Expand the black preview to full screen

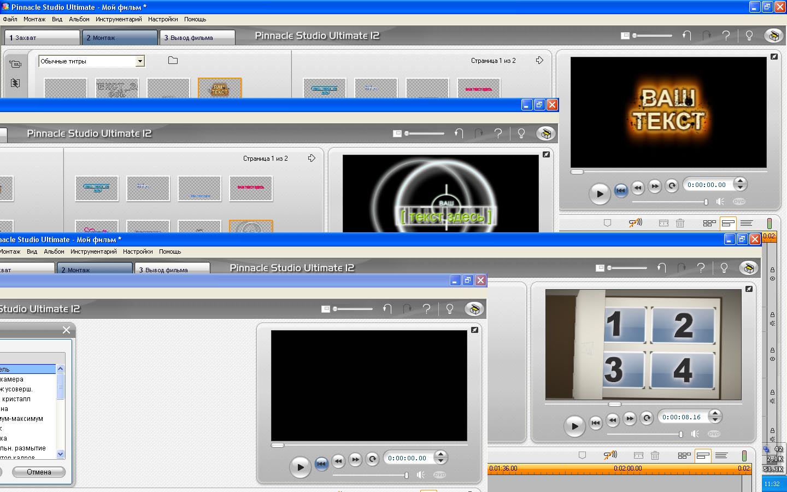474,330
